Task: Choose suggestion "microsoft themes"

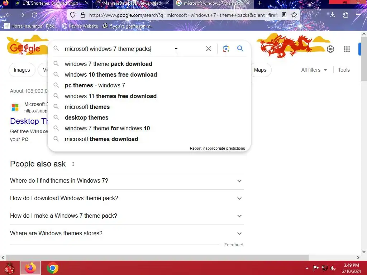Action: pos(149,107)
